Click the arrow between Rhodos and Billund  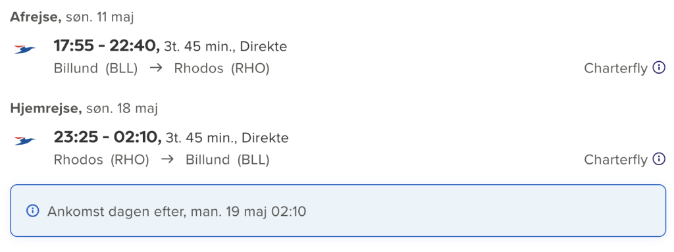[x=167, y=159]
